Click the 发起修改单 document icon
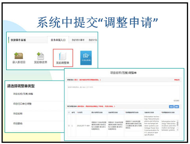This screenshot has width=190, height=144. point(40,56)
